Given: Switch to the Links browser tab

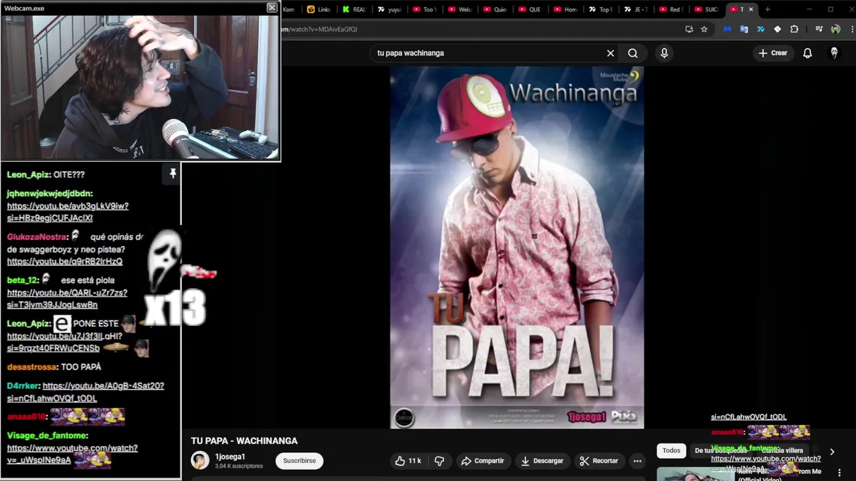Looking at the screenshot, I should 318,9.
